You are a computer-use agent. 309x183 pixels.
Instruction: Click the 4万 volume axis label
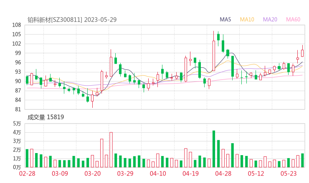coord(17,132)
